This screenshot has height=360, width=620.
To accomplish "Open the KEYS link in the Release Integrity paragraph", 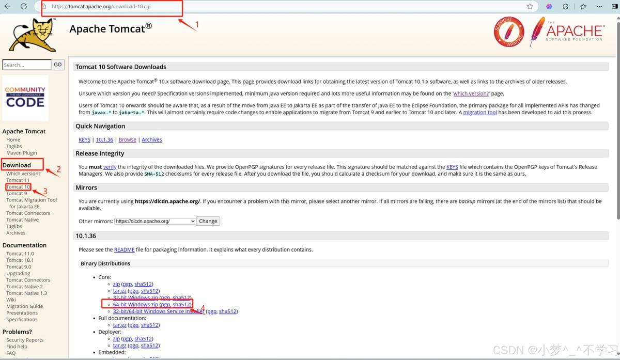I will [452, 167].
